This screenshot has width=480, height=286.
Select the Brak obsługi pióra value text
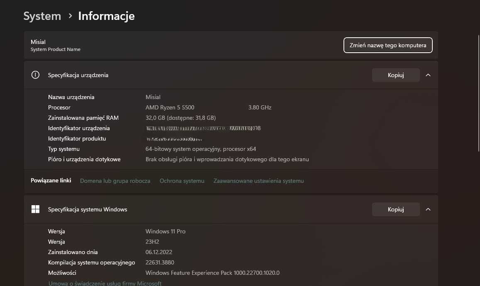[x=227, y=159]
